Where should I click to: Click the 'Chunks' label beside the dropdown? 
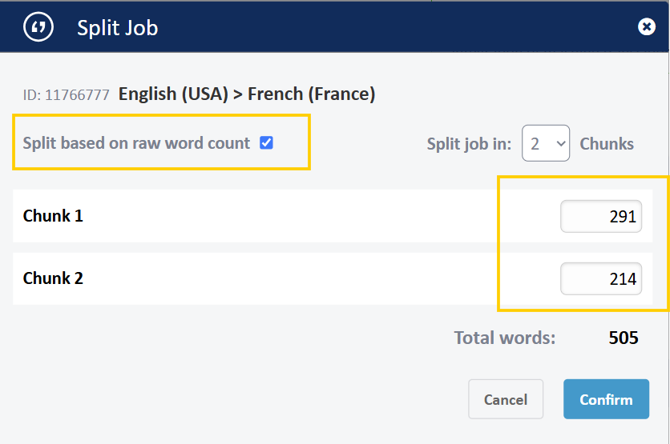(607, 144)
